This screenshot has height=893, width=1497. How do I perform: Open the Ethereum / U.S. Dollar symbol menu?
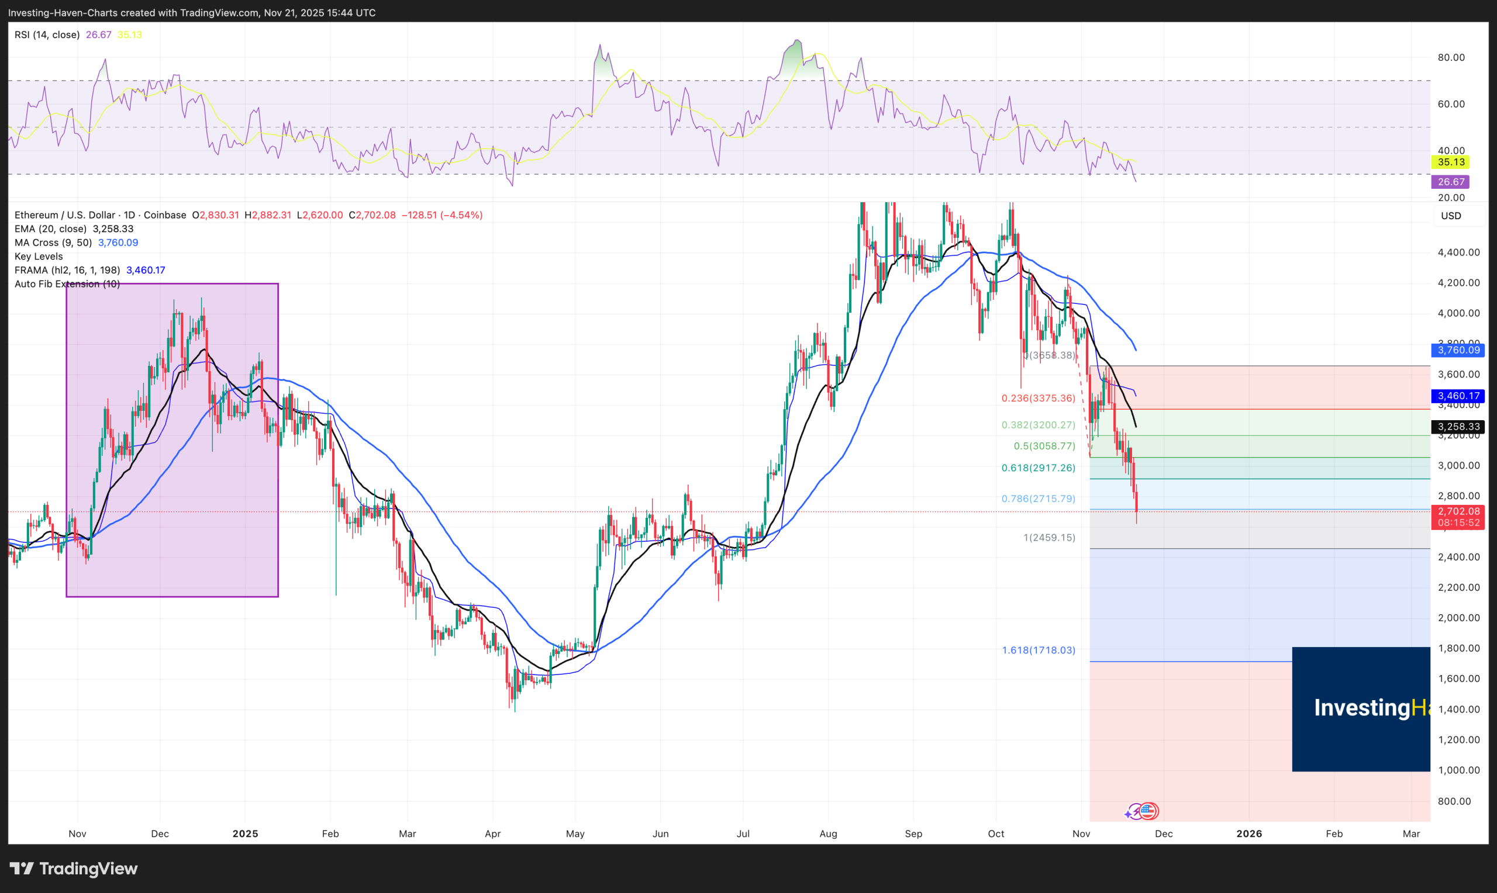click(63, 215)
